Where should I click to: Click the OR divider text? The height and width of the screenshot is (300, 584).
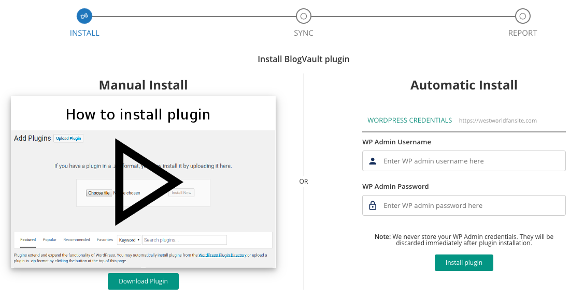[x=304, y=182]
